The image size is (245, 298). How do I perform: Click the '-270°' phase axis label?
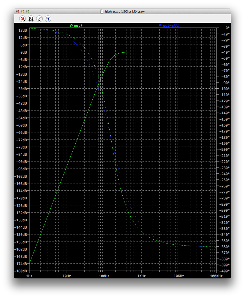(x=225, y=192)
